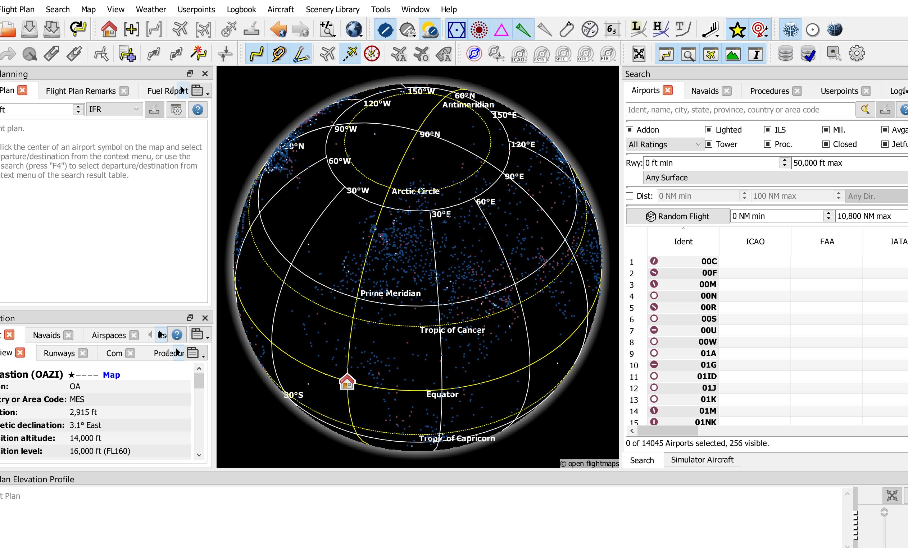
Task: Click the red target marker icon
Action: 760,29
